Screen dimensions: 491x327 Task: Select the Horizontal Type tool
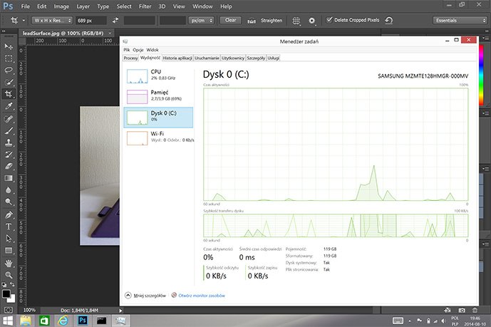point(9,227)
